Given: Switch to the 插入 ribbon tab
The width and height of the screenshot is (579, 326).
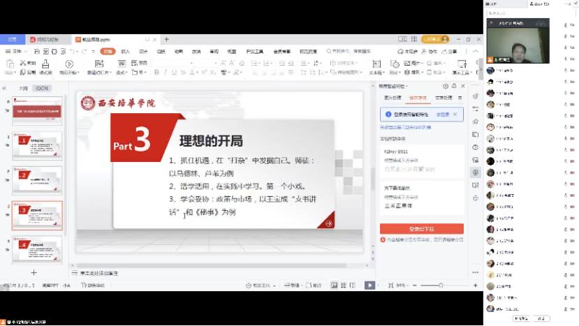Looking at the screenshot, I should [126, 52].
